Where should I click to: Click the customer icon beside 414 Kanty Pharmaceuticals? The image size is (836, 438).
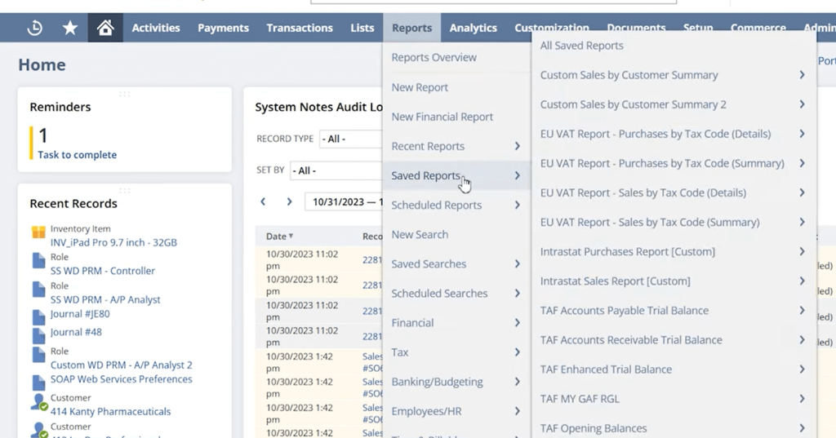pyautogui.click(x=39, y=402)
